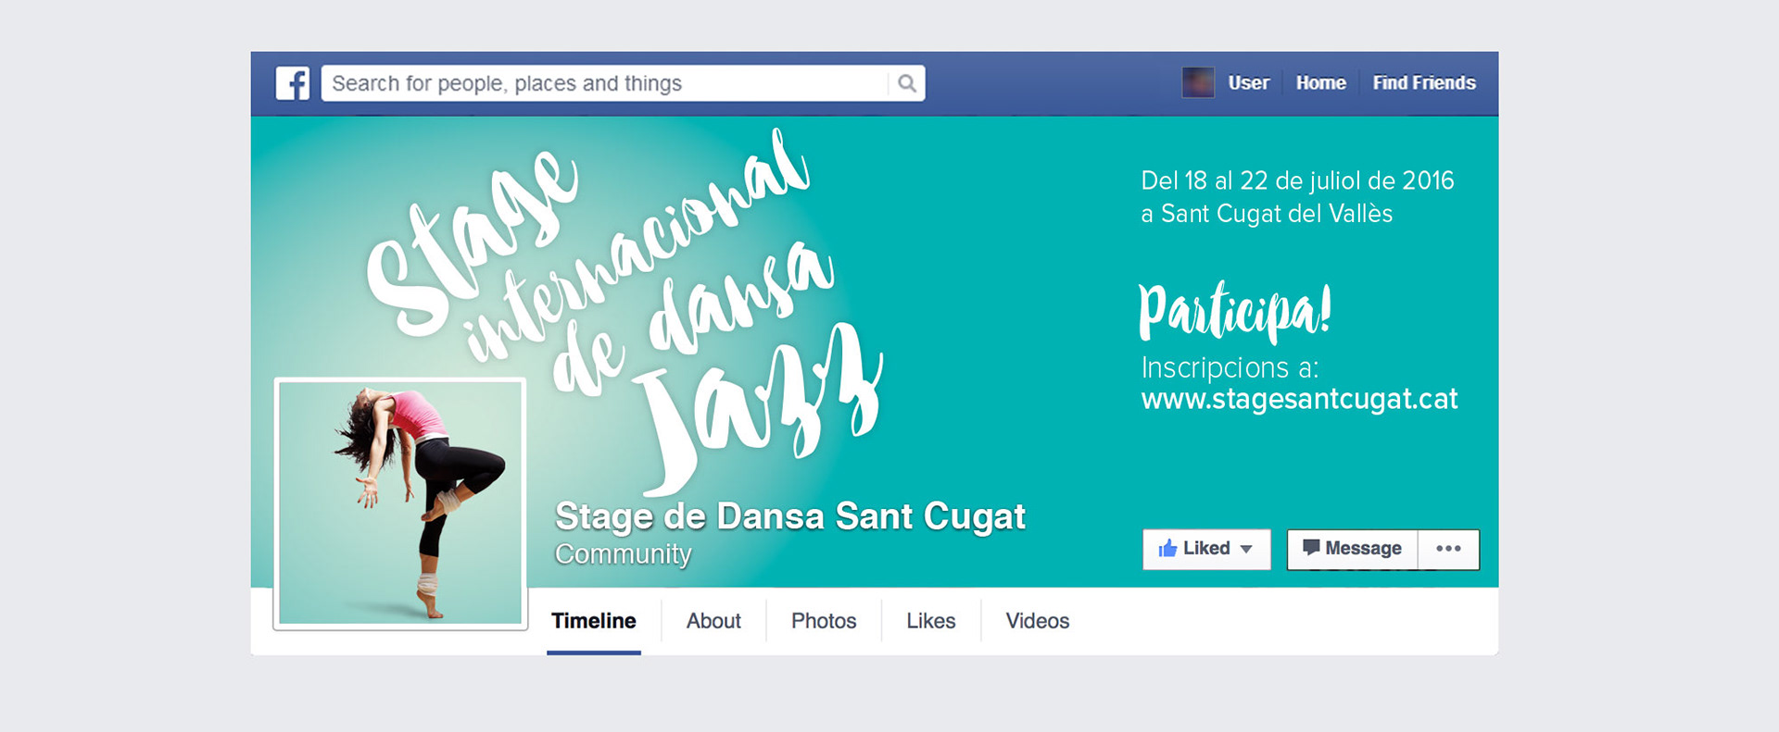The width and height of the screenshot is (1779, 732).
Task: Open the dancer profile picture
Action: (x=400, y=503)
